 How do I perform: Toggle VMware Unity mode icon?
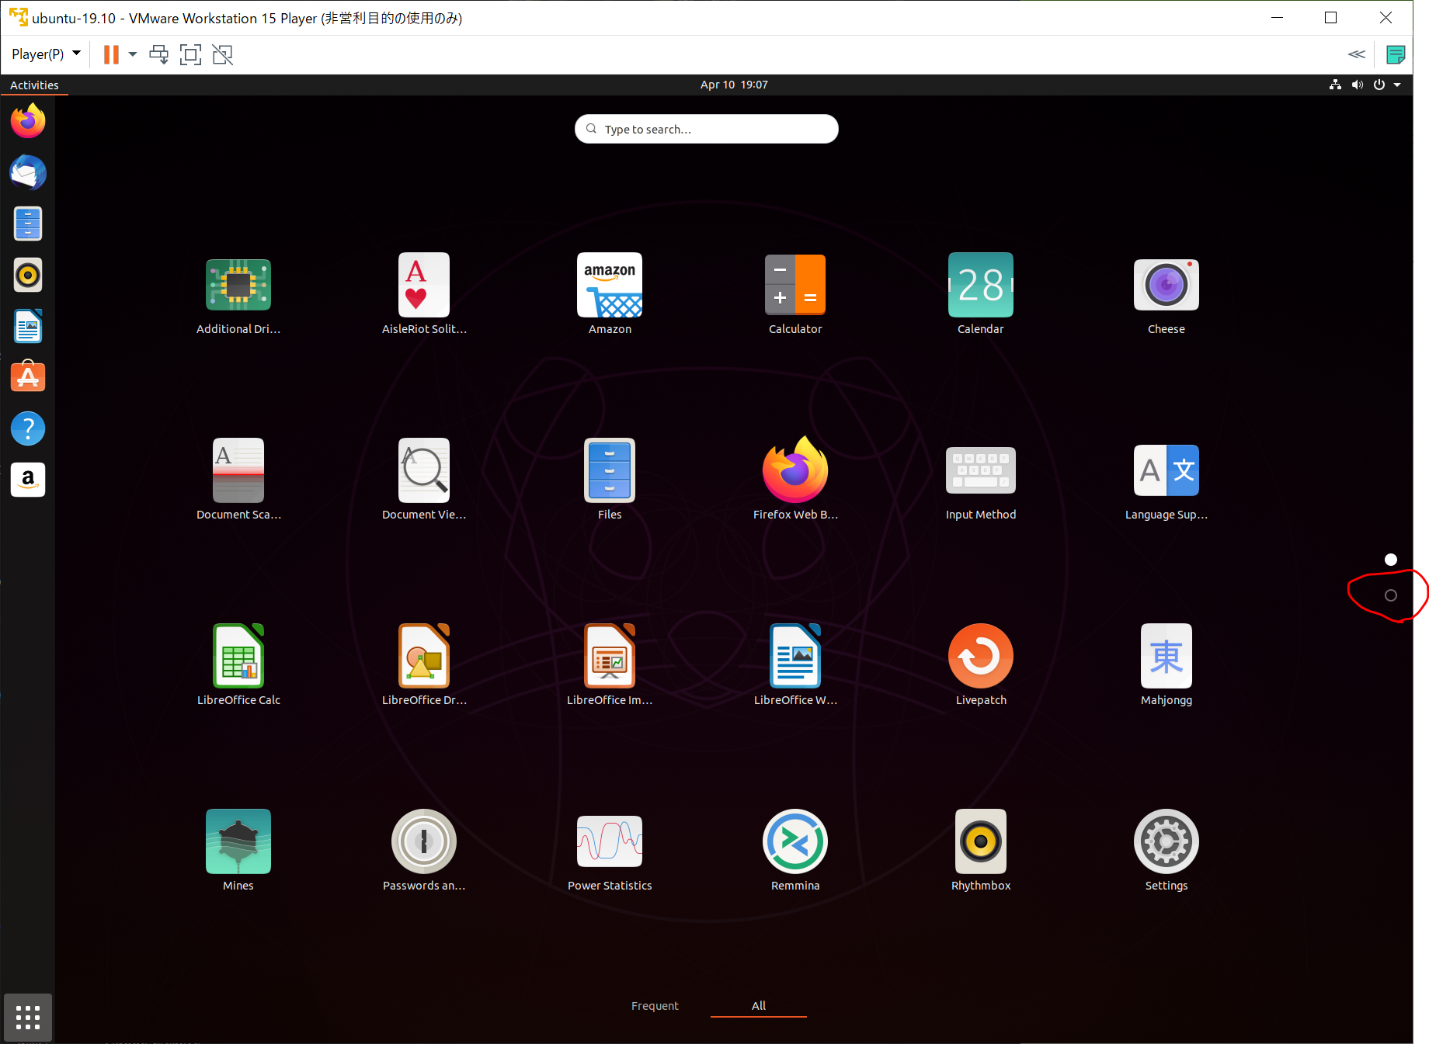223,54
